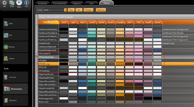Select the ObjectLightColor row name
The width and height of the screenshot is (194, 107).
click(46, 78)
